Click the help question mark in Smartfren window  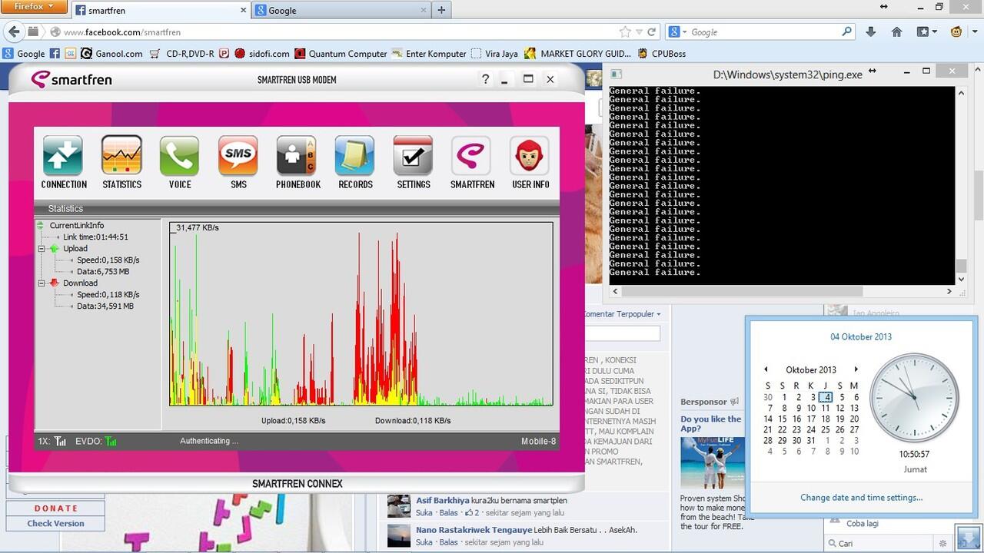(485, 79)
